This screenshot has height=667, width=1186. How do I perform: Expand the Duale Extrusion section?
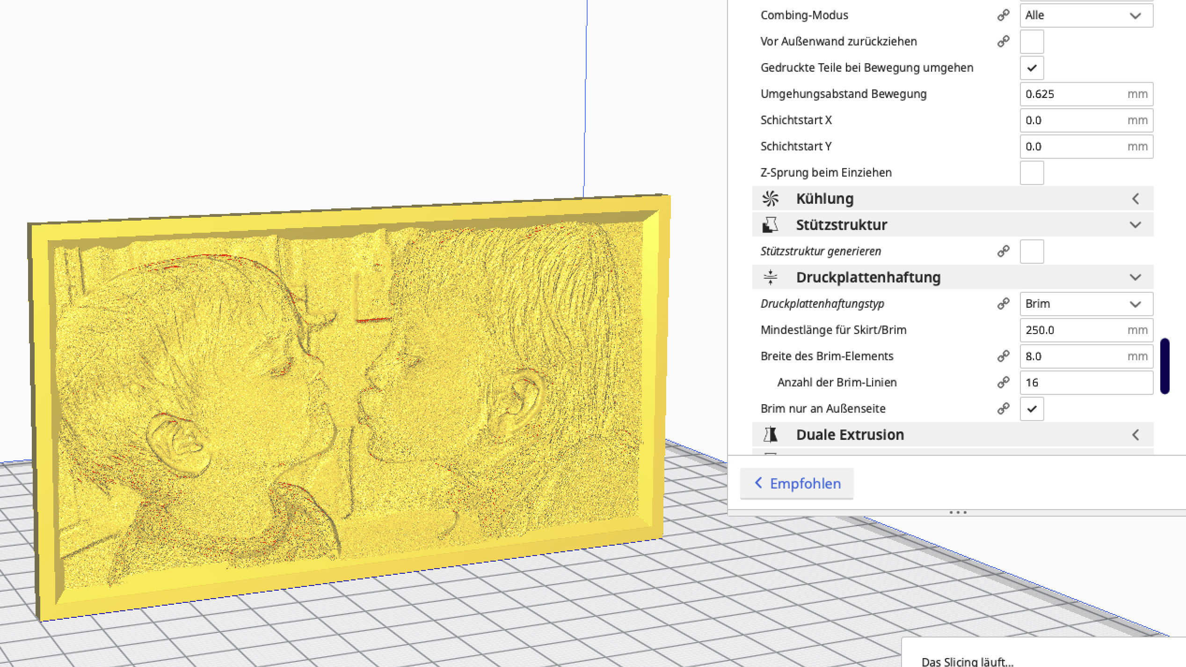pyautogui.click(x=1135, y=435)
